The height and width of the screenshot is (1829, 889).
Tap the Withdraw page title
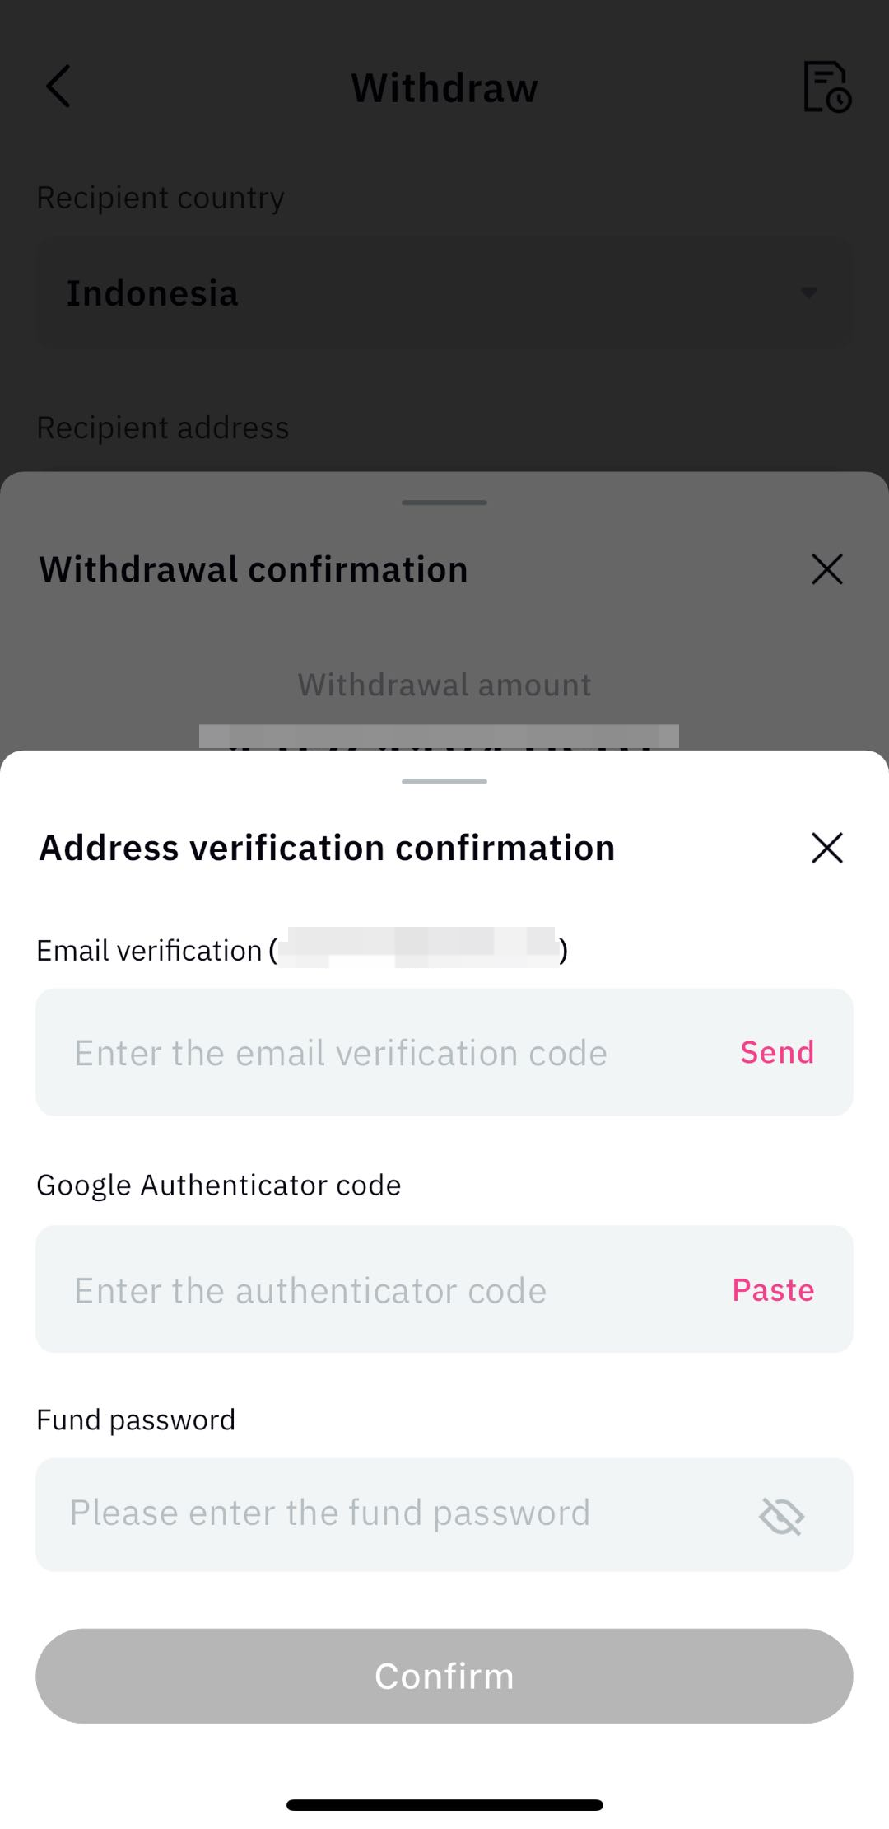[x=444, y=88]
